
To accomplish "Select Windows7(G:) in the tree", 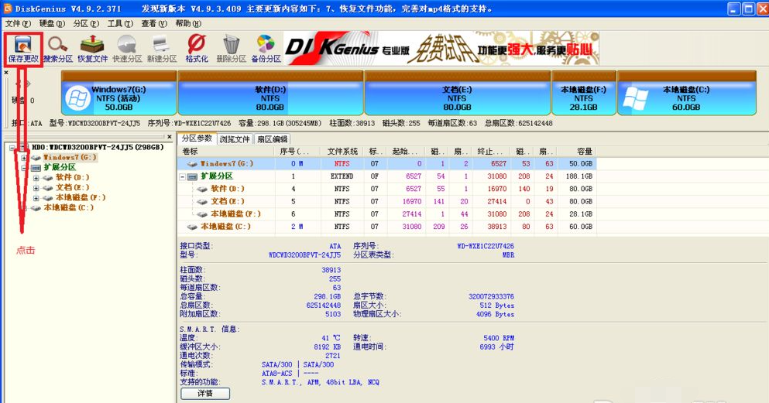I will pyautogui.click(x=70, y=158).
